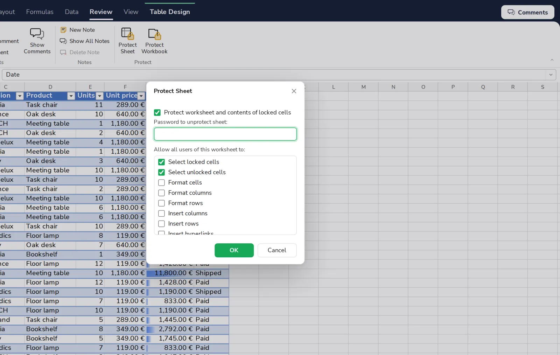Viewport: 560px width, 355px height.
Task: Select column header D
Action: click(50, 87)
